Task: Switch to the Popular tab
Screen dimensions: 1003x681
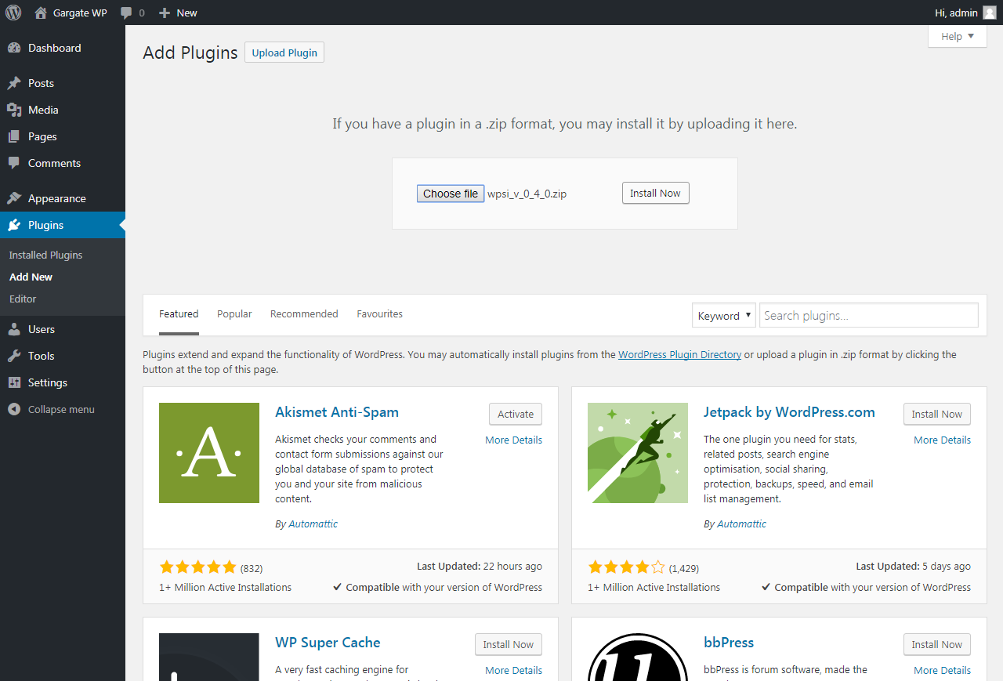Action: pos(234,313)
